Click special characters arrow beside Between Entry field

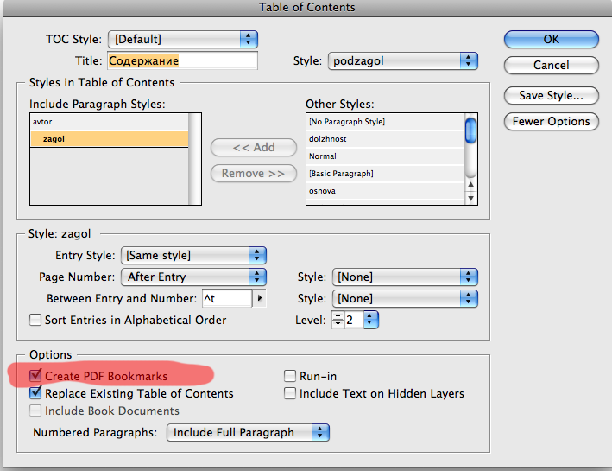[x=261, y=298]
